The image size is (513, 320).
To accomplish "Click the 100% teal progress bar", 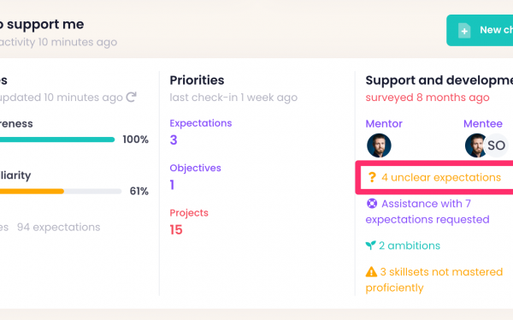I will pos(57,139).
